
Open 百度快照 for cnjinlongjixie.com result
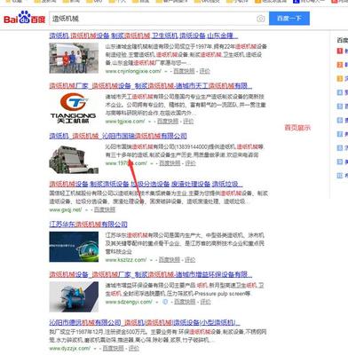click(184, 71)
